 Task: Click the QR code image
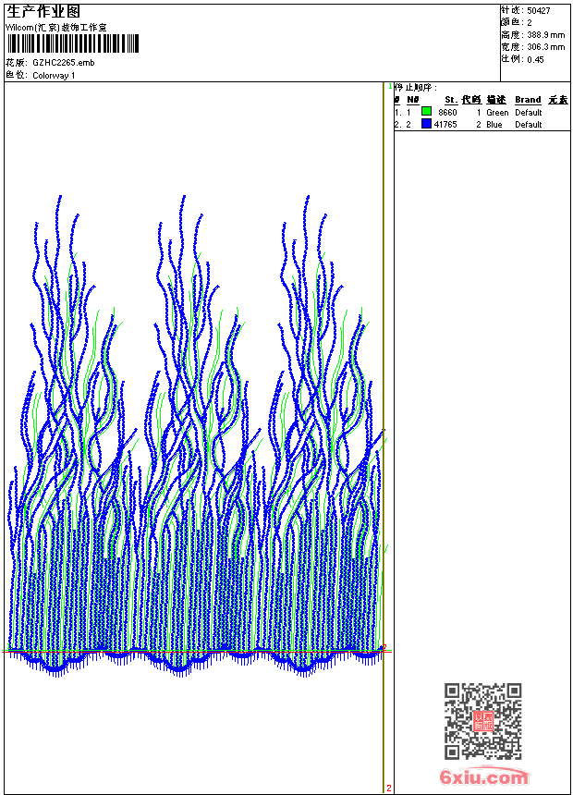click(x=483, y=721)
